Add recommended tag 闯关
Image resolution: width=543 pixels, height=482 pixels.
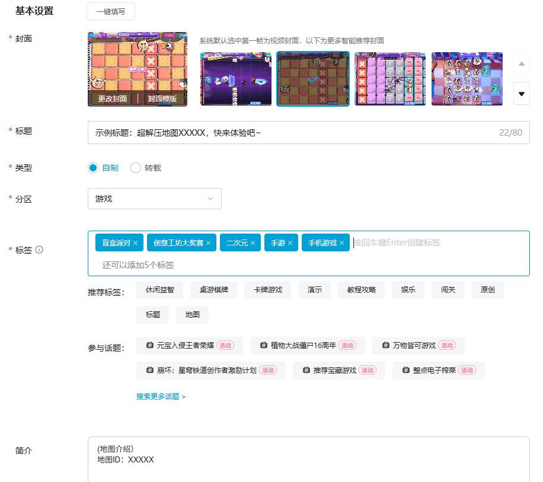[x=448, y=290]
